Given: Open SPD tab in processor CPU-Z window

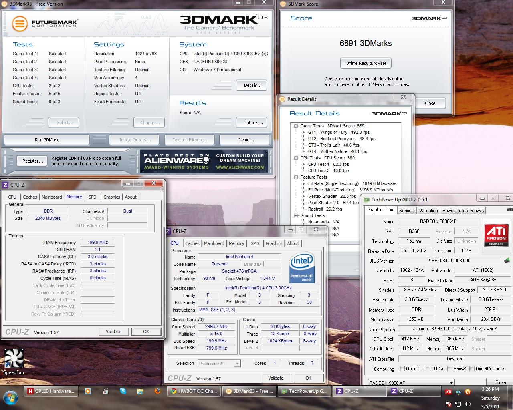Looking at the screenshot, I should click(x=254, y=243).
